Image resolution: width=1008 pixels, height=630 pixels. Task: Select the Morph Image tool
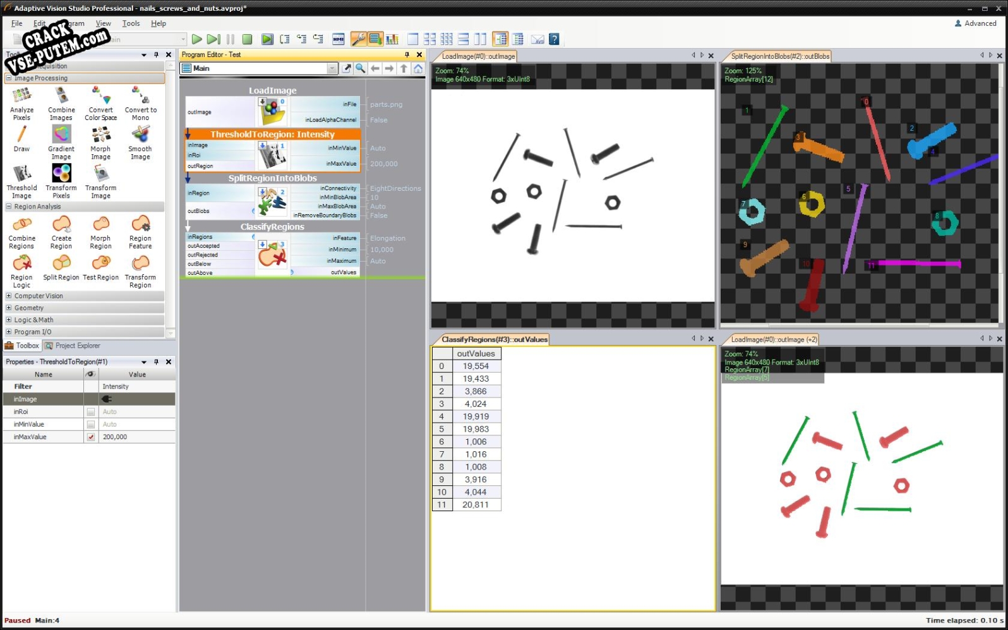coord(101,143)
